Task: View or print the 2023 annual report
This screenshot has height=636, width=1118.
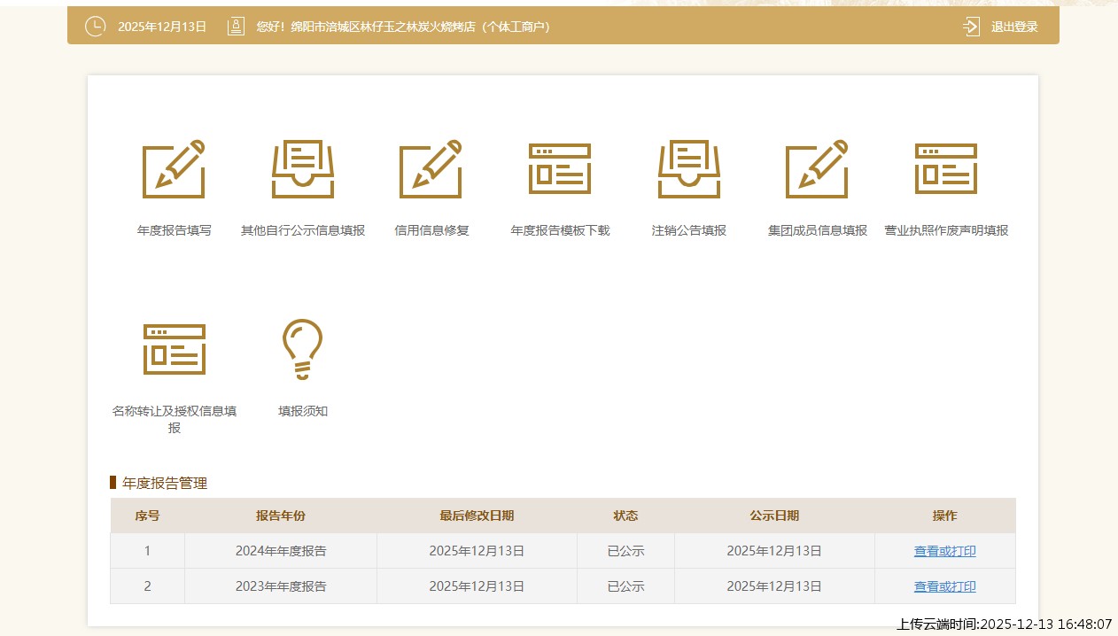Action: (944, 586)
